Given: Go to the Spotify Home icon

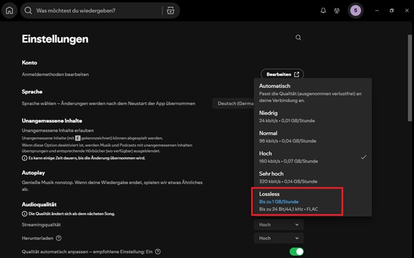Looking at the screenshot, I should [x=9, y=10].
